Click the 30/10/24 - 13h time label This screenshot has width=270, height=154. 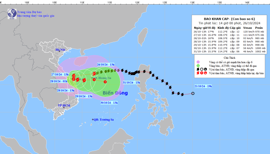pos(109,103)
